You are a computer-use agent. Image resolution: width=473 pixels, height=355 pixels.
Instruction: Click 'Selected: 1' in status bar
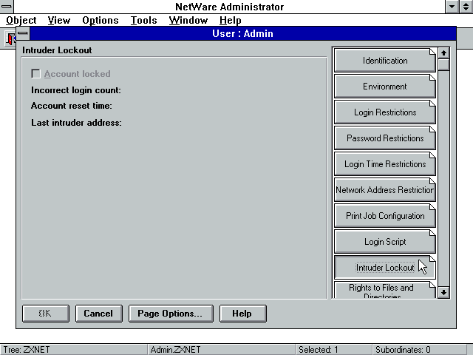pos(319,350)
